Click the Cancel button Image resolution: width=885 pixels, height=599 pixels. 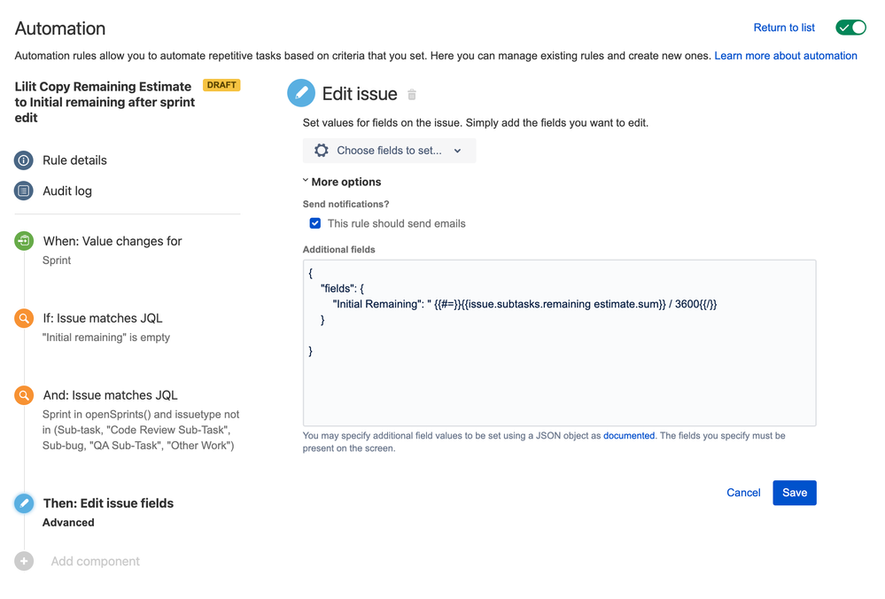click(743, 493)
